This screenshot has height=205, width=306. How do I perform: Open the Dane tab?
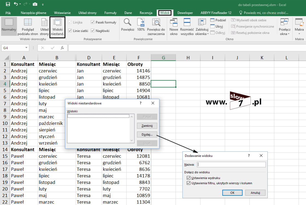pos(128,13)
